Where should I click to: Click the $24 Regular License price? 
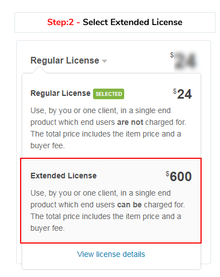182,94
